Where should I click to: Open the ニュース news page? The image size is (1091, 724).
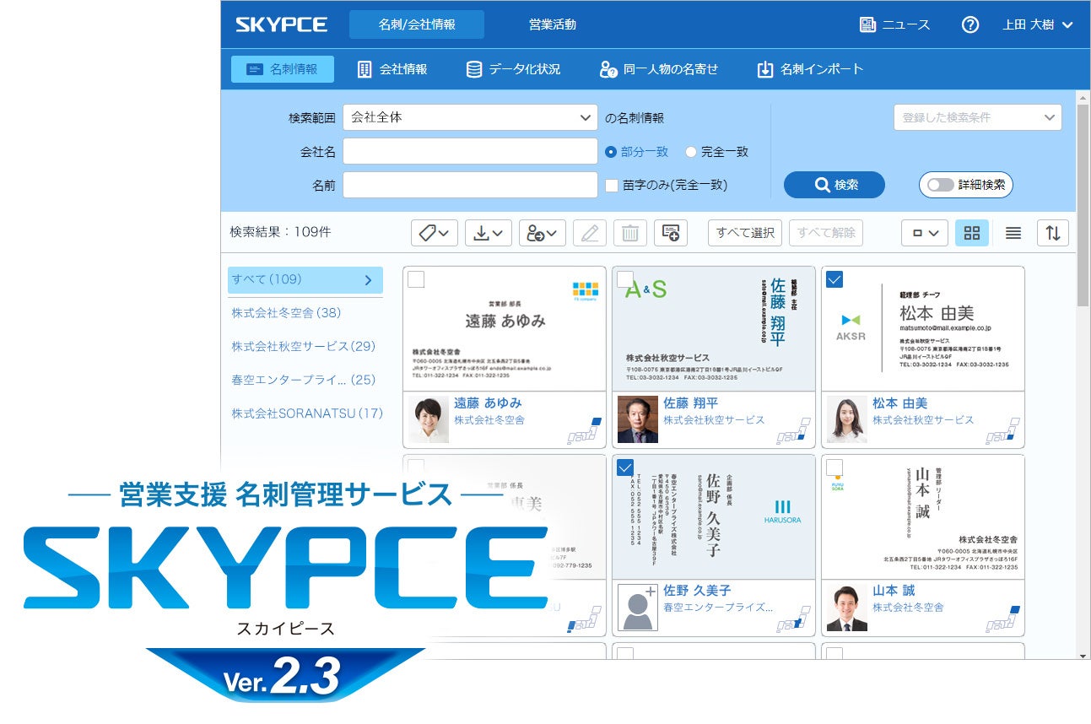[894, 24]
